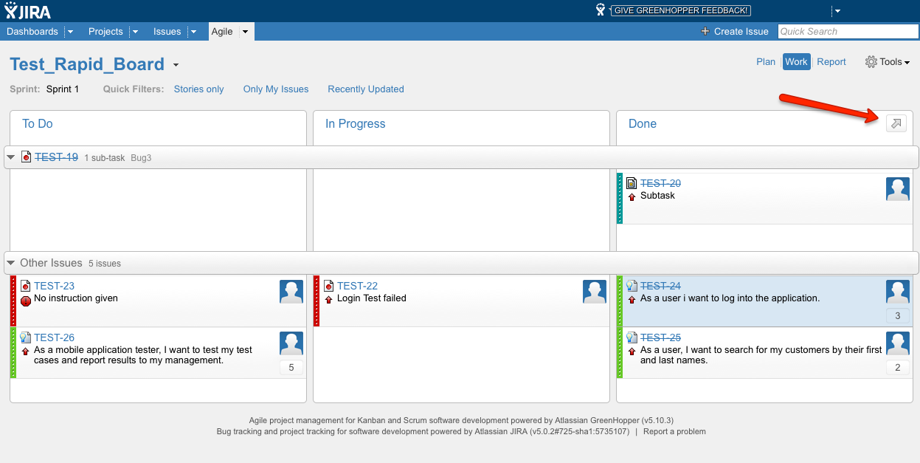Click the priority arrow on TEST-24 card

click(x=632, y=299)
